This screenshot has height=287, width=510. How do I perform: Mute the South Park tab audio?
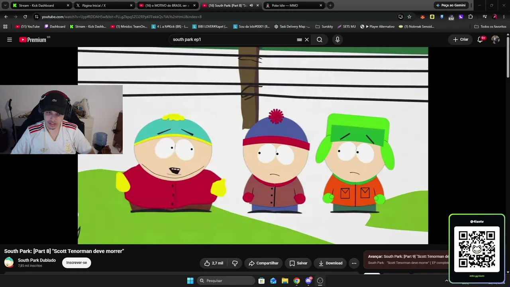(251, 6)
